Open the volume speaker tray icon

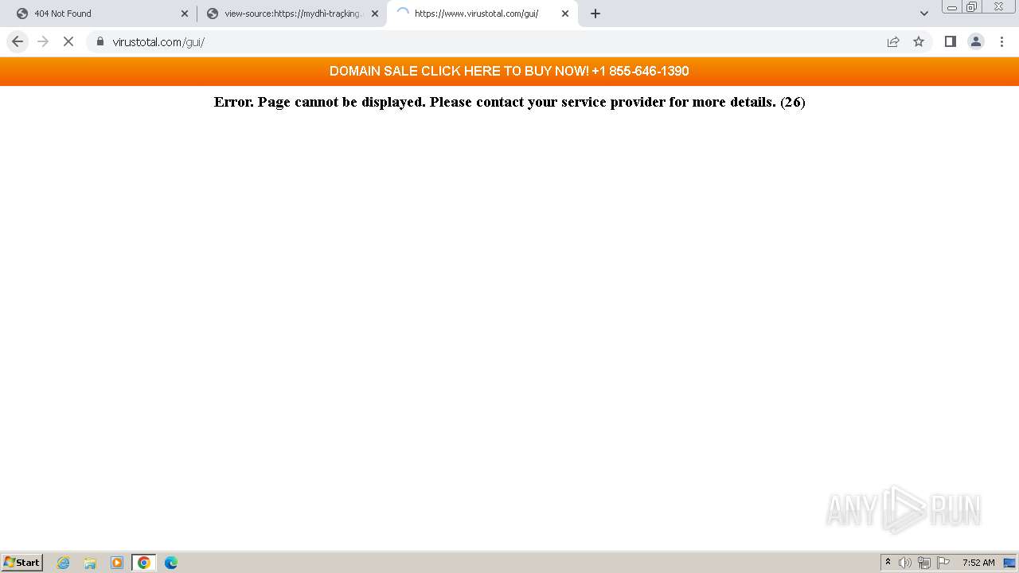[905, 563]
